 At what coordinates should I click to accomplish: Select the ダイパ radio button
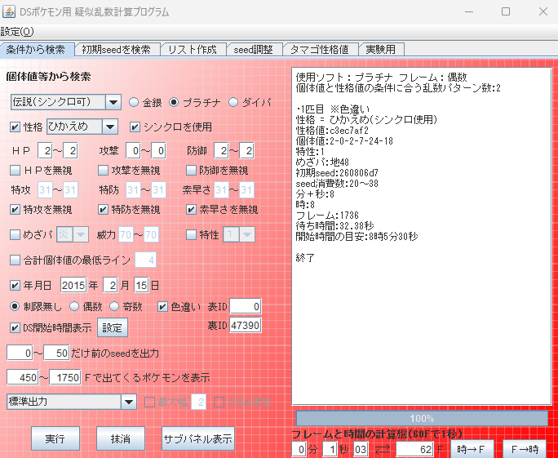click(233, 103)
